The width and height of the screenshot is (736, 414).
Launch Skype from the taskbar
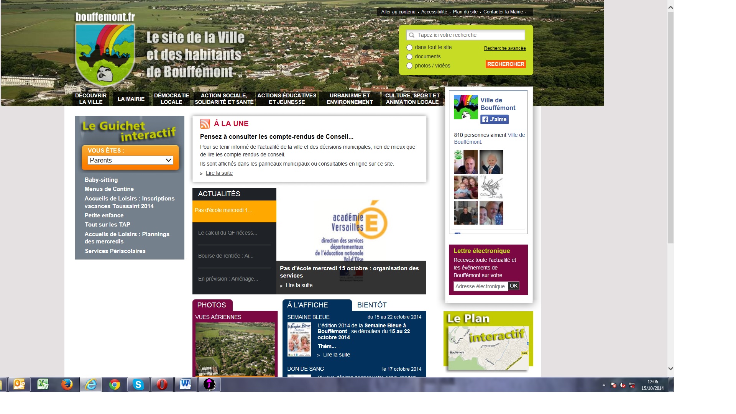point(138,384)
